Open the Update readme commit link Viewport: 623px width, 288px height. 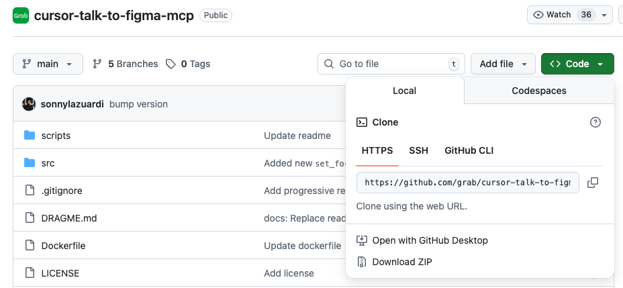297,136
